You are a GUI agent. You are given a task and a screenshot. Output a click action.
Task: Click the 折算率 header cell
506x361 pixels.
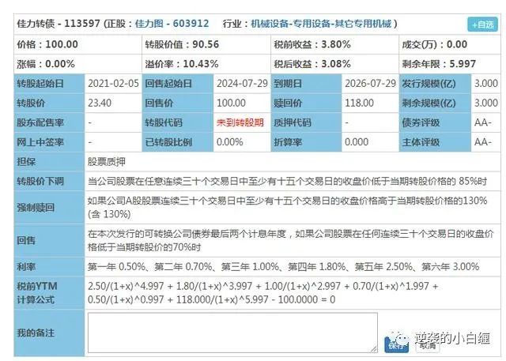[306, 142]
